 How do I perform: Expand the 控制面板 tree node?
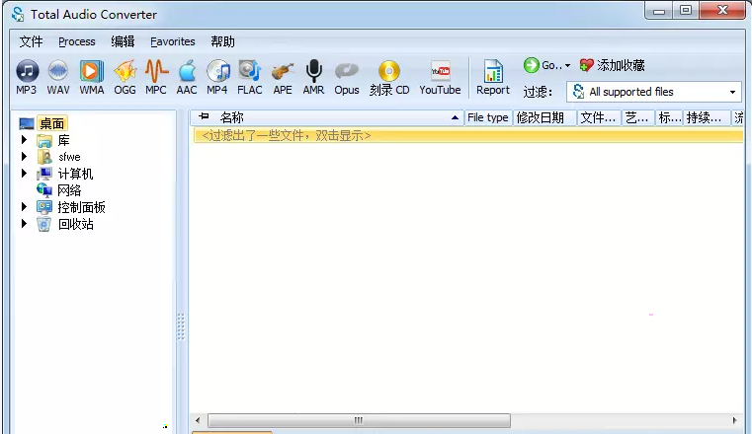24,207
